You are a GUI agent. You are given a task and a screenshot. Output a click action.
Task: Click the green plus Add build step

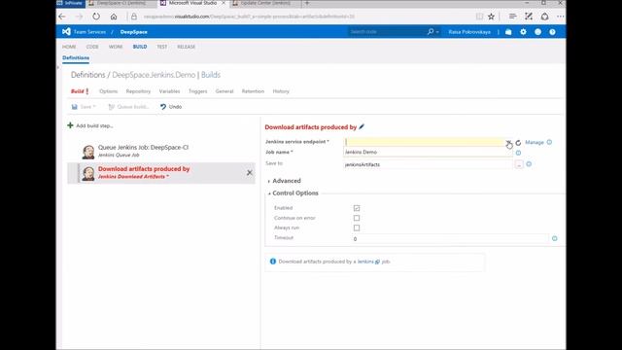pos(70,125)
